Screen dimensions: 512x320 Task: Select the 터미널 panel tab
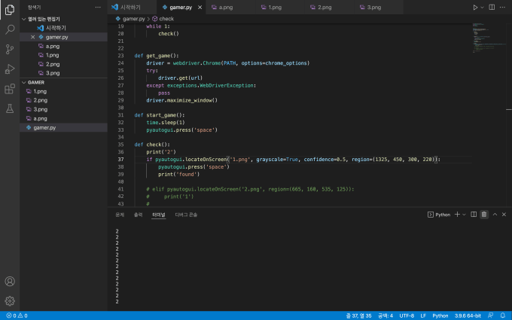pos(159,215)
